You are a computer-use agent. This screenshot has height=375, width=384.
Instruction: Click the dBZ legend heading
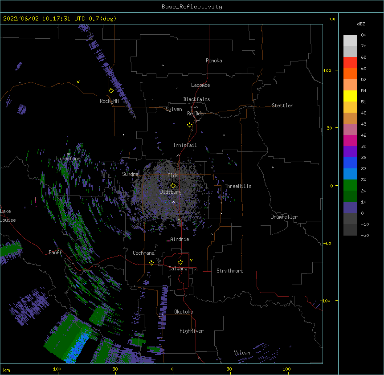tap(361, 24)
